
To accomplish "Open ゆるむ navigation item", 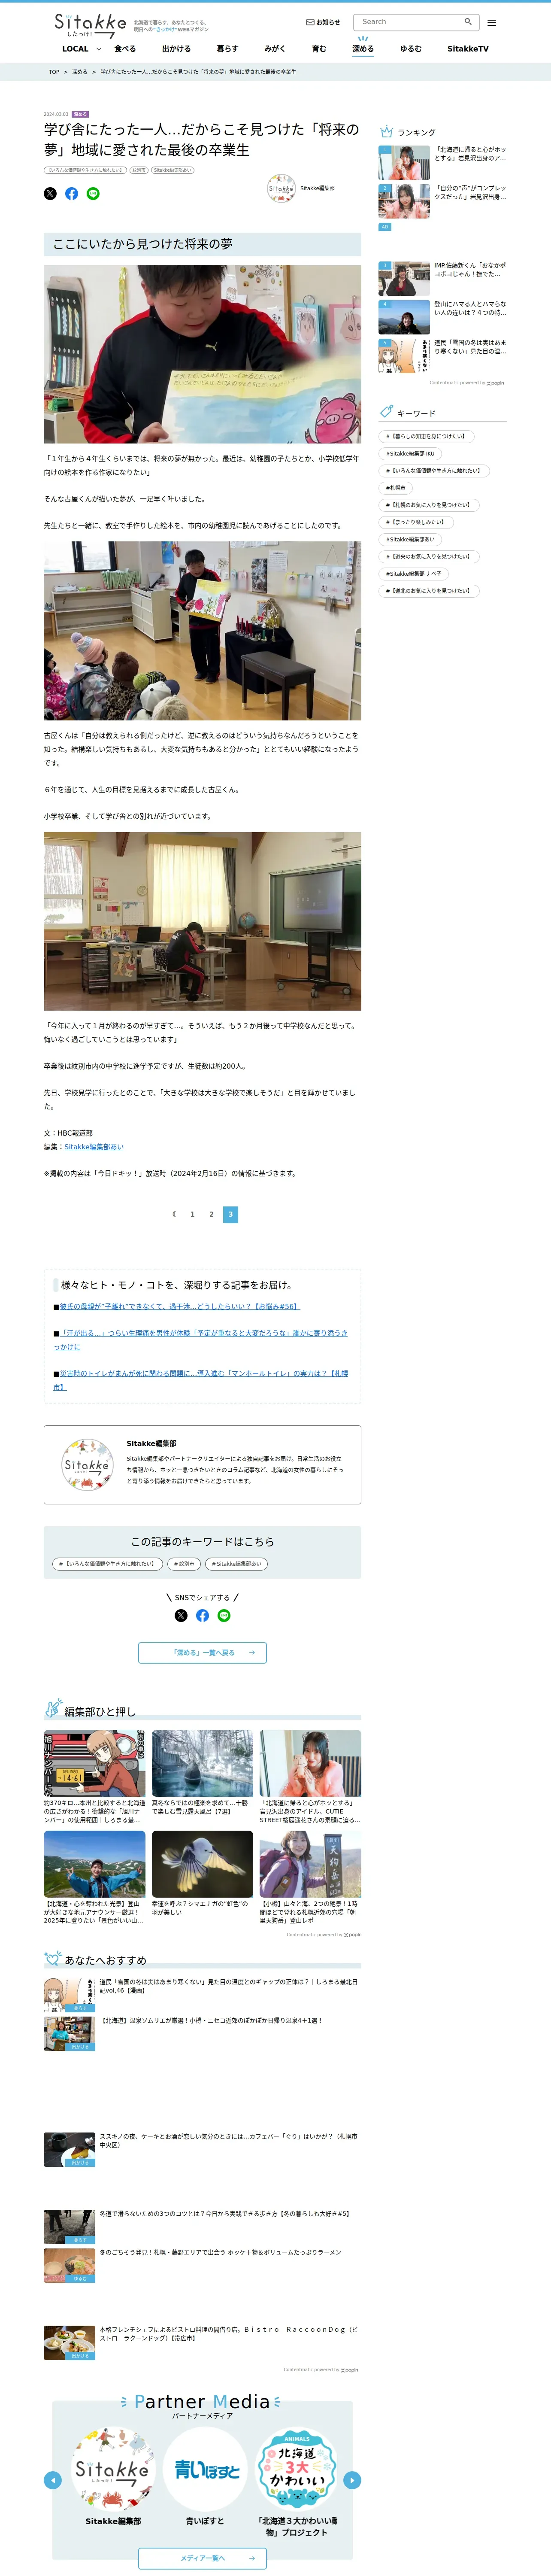I will [411, 49].
